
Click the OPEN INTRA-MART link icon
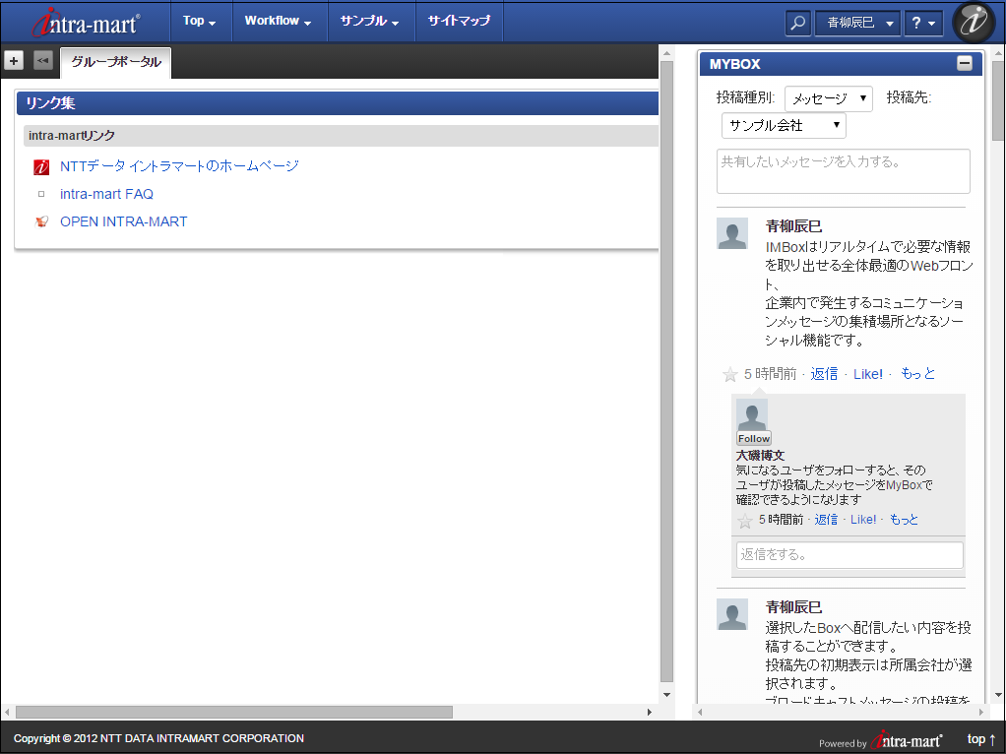click(41, 221)
